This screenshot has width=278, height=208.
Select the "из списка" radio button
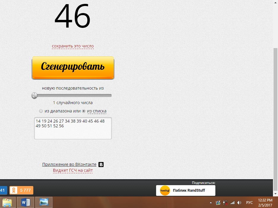pyautogui.click(x=84, y=111)
